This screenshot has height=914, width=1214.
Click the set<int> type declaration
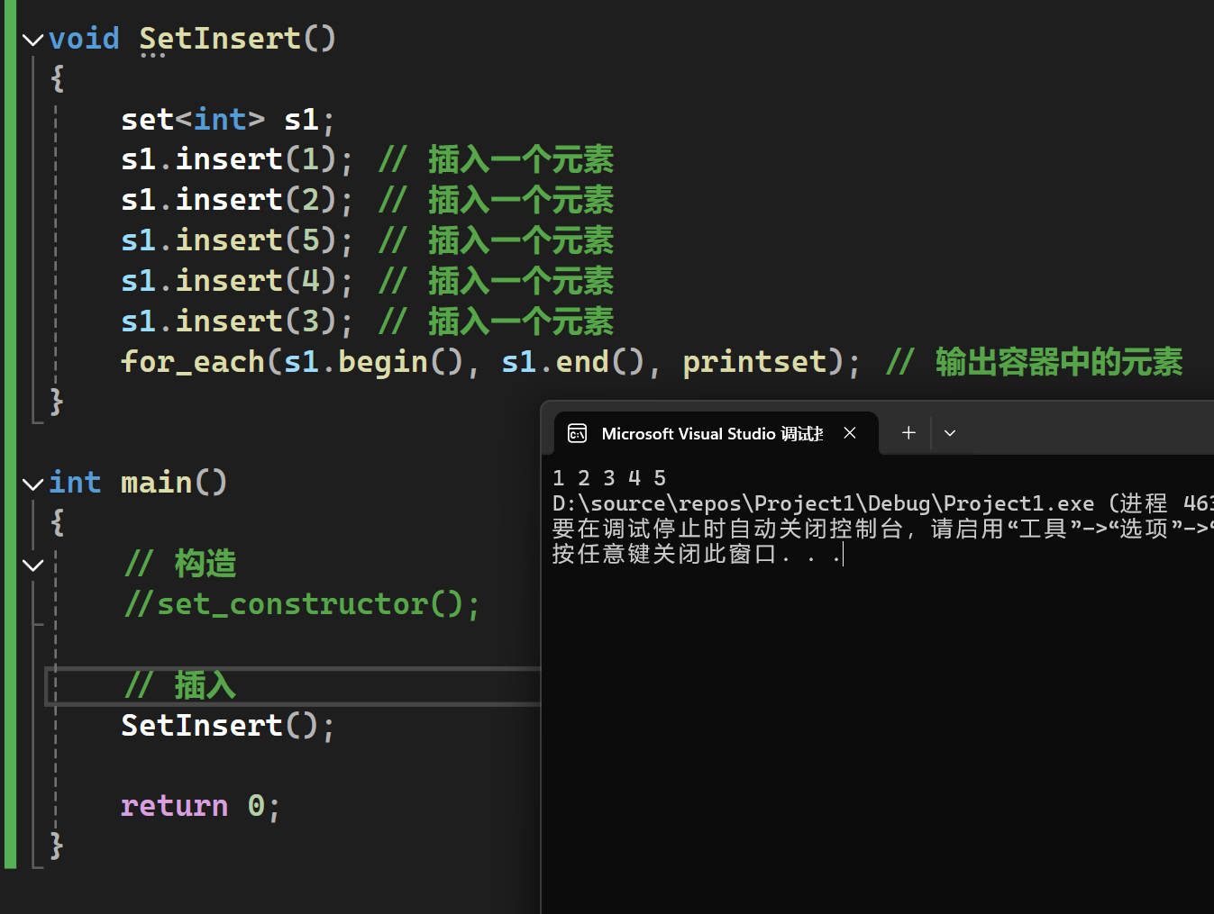193,120
